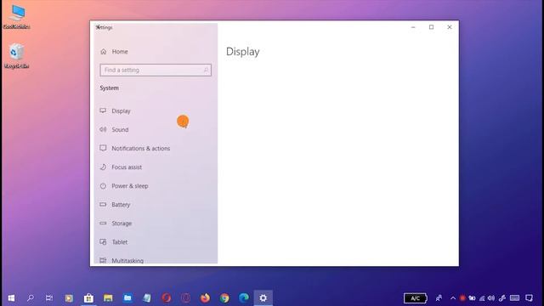Open the Battery settings page
The image size is (544, 306).
(x=156, y=205)
